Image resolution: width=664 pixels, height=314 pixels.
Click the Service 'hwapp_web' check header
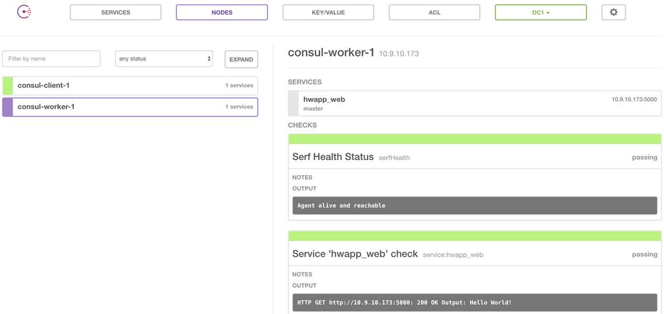pyautogui.click(x=354, y=254)
